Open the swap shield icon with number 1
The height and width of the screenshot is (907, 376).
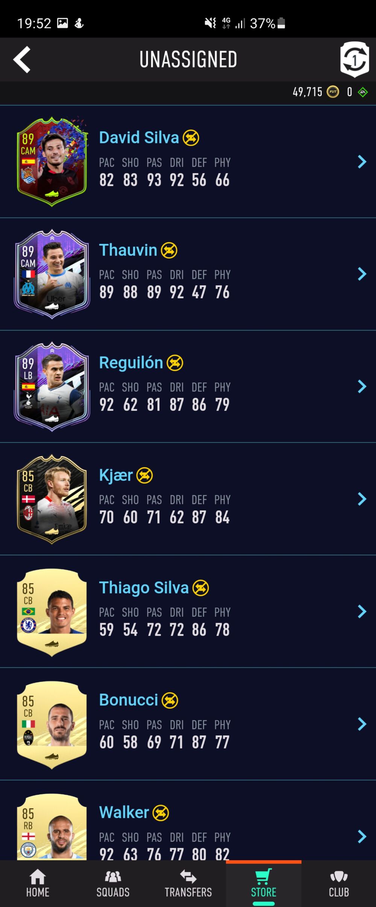(x=355, y=59)
